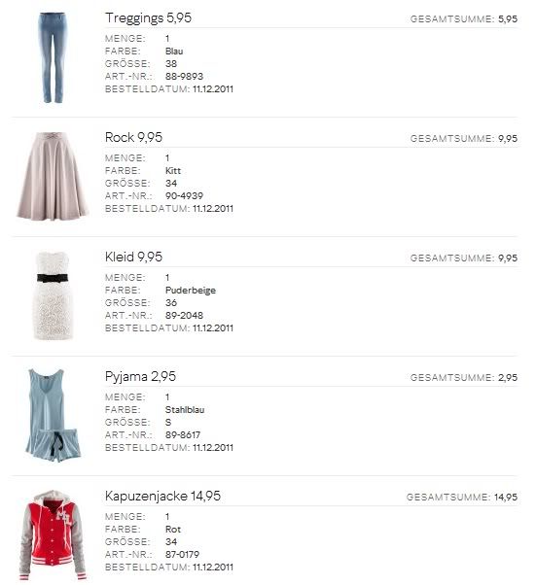Click the Pyjama 2,95 product title
Viewport: 537px width, 585px height.
click(x=140, y=376)
